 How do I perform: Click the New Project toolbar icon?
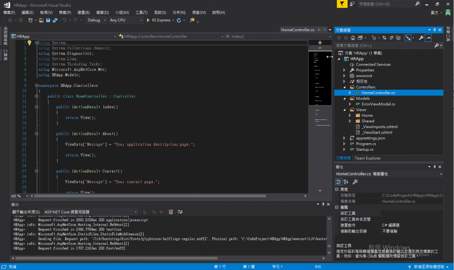pyautogui.click(x=30, y=20)
